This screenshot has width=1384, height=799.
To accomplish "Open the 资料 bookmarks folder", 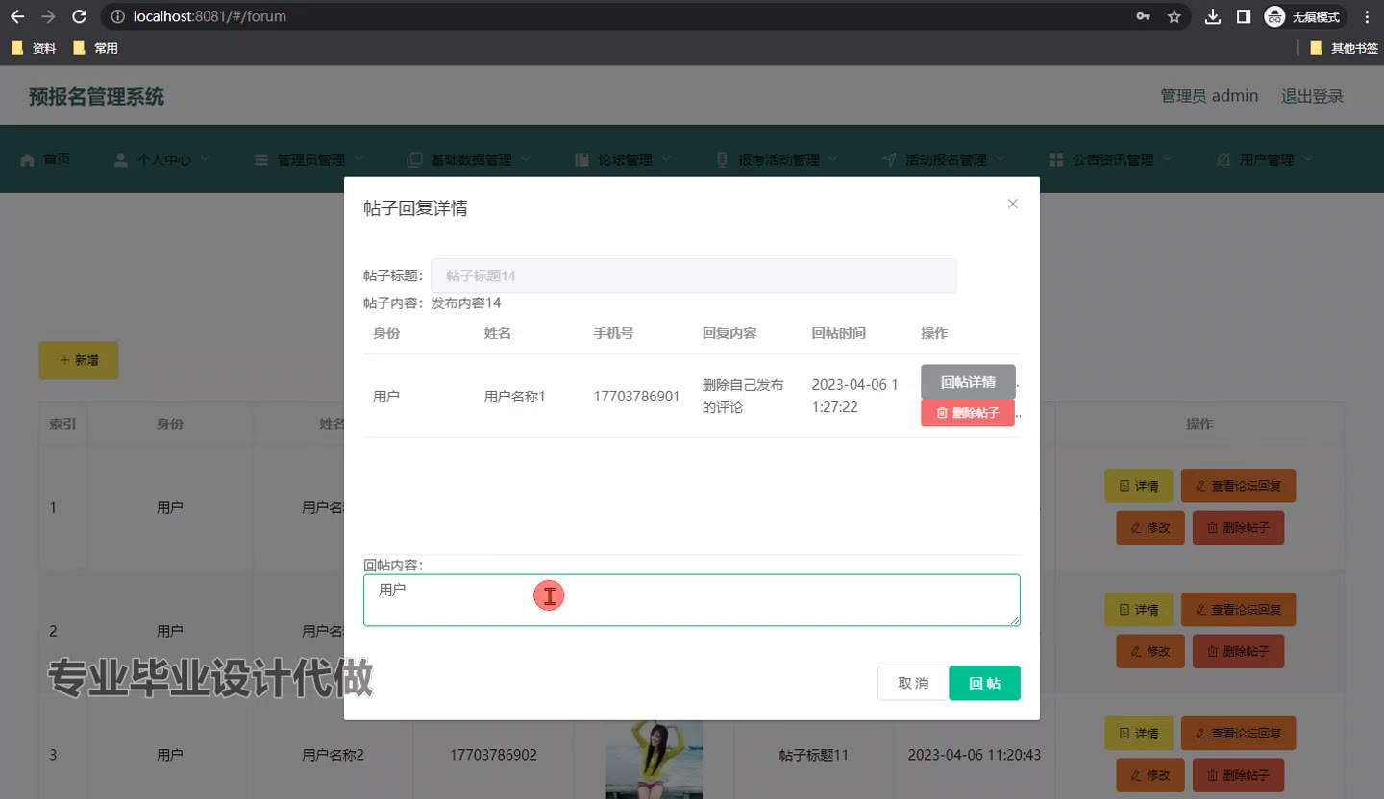I will click(x=34, y=48).
